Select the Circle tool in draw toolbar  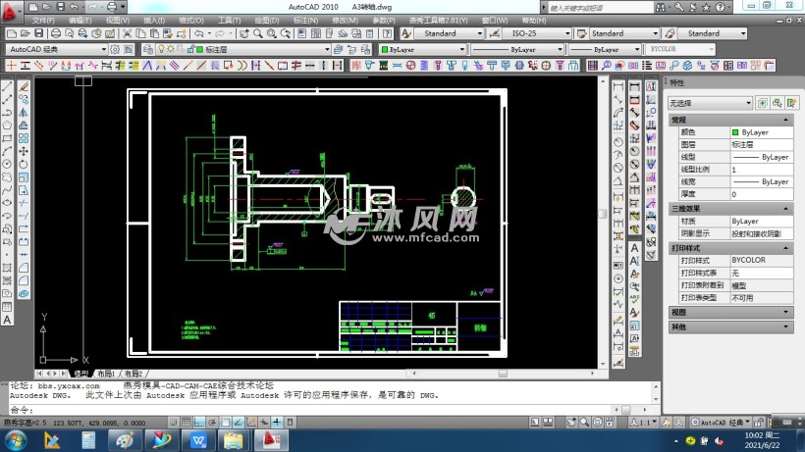[x=7, y=164]
